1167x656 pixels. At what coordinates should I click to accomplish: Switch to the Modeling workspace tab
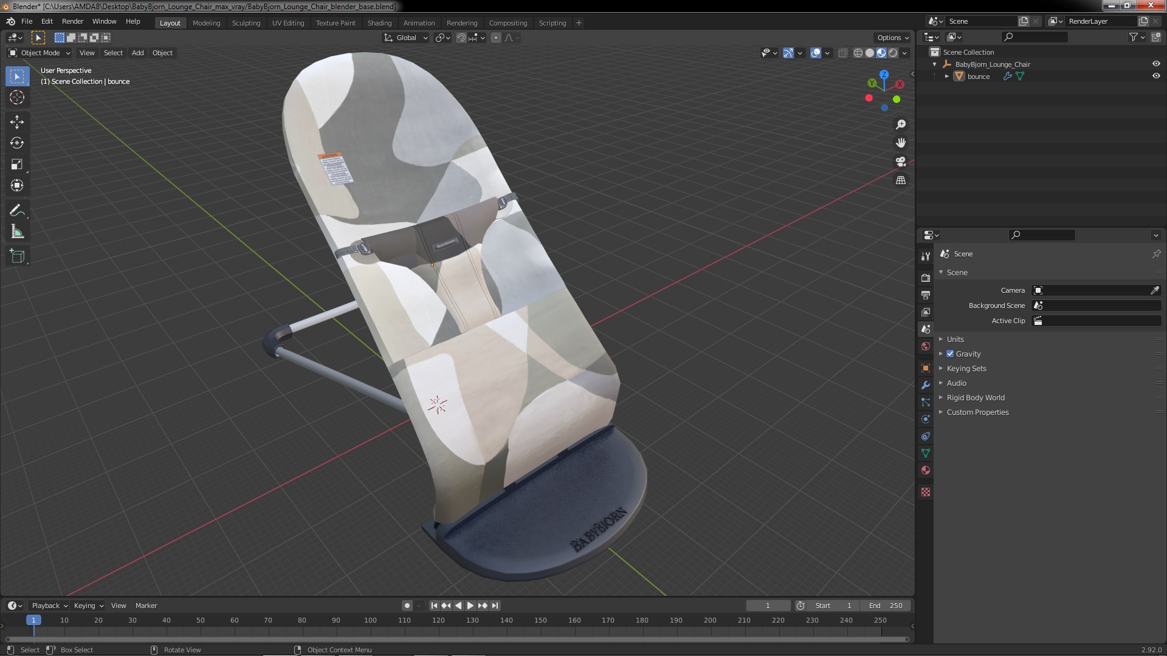point(206,23)
